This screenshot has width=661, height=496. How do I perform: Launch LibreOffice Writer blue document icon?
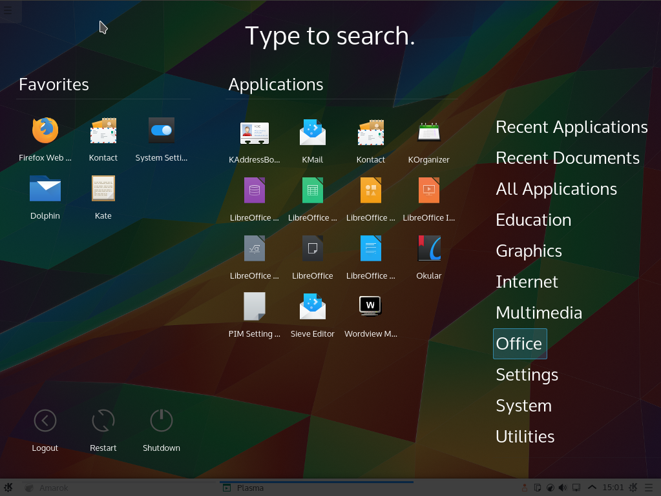pyautogui.click(x=370, y=257)
